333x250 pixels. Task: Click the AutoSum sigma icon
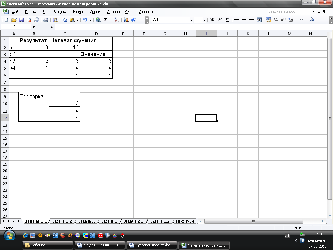(x=106, y=20)
